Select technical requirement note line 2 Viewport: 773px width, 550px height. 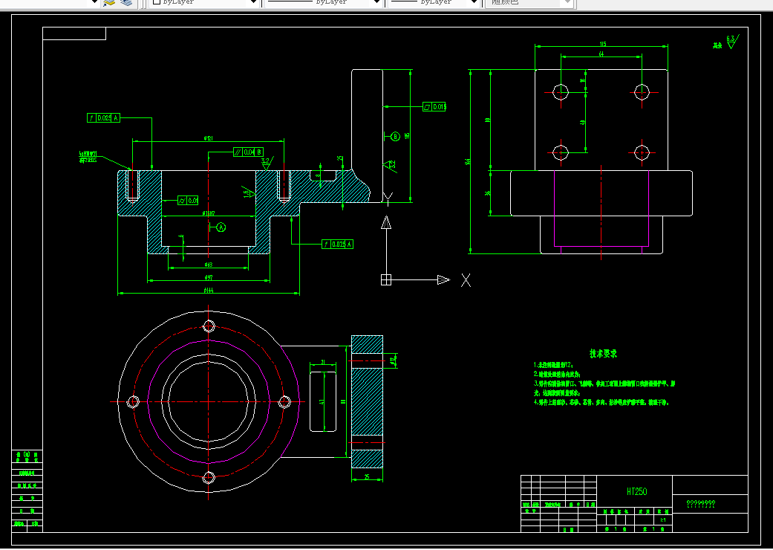[557, 375]
